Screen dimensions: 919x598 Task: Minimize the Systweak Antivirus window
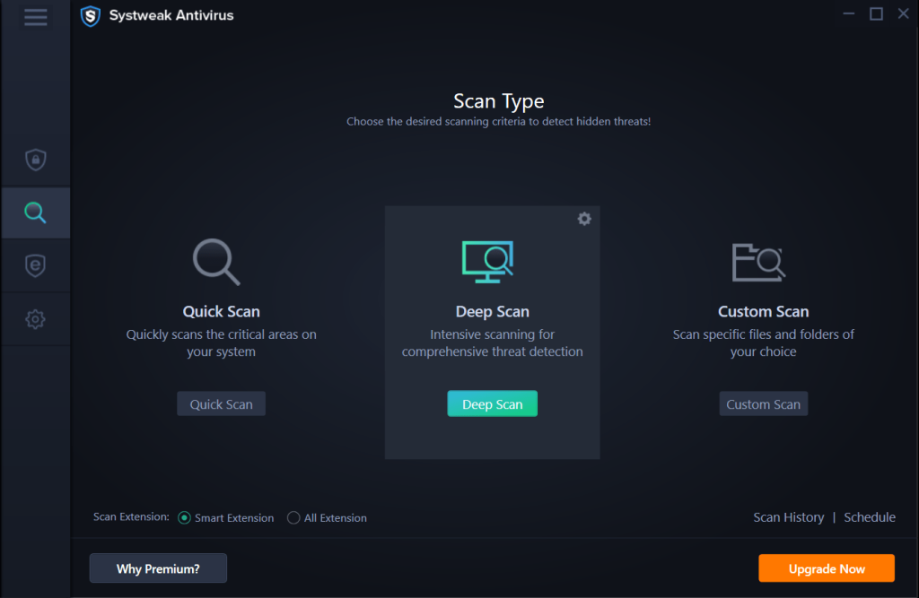[849, 14]
